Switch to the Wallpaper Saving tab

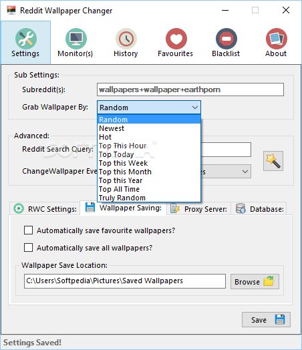tap(123, 208)
